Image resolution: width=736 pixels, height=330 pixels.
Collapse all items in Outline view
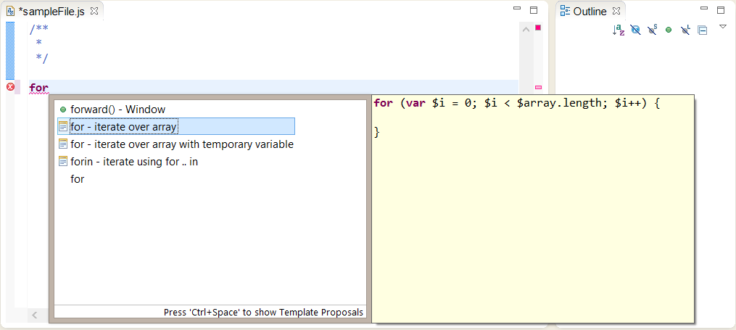(702, 30)
